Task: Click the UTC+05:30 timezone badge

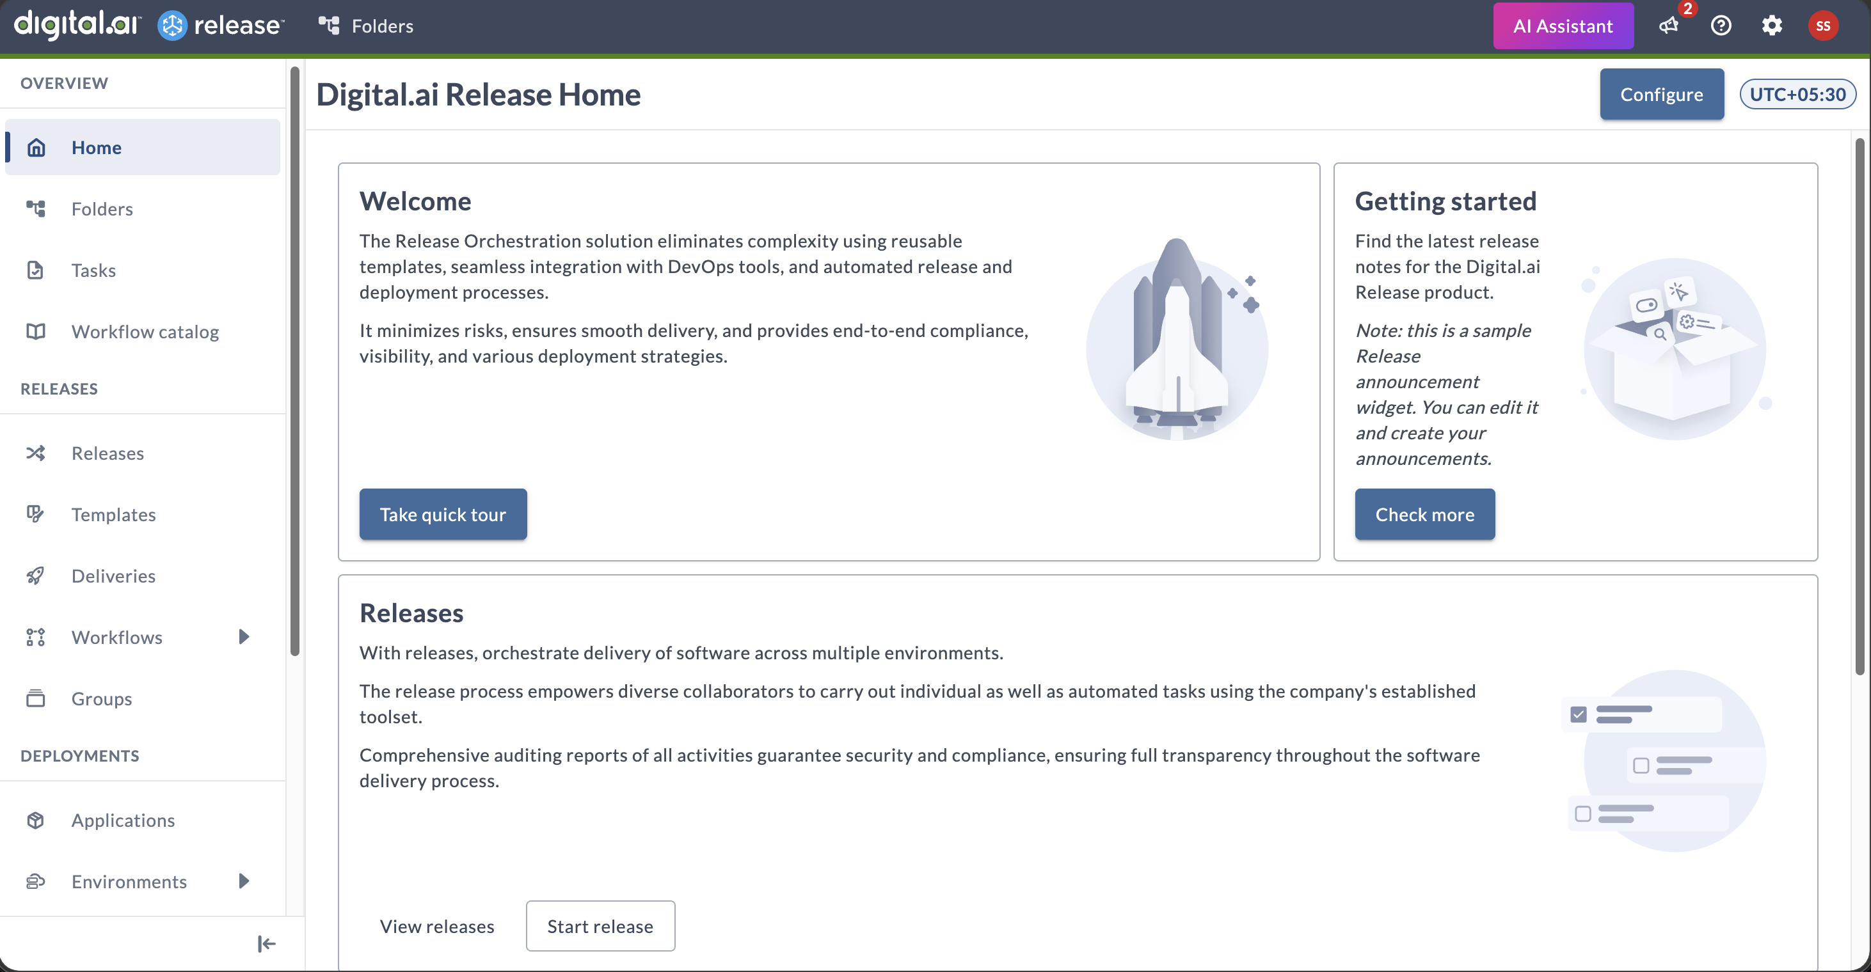Action: pyautogui.click(x=1797, y=93)
